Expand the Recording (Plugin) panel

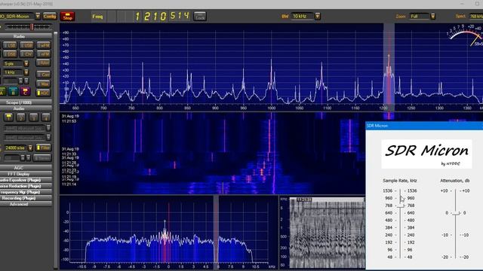click(26, 198)
